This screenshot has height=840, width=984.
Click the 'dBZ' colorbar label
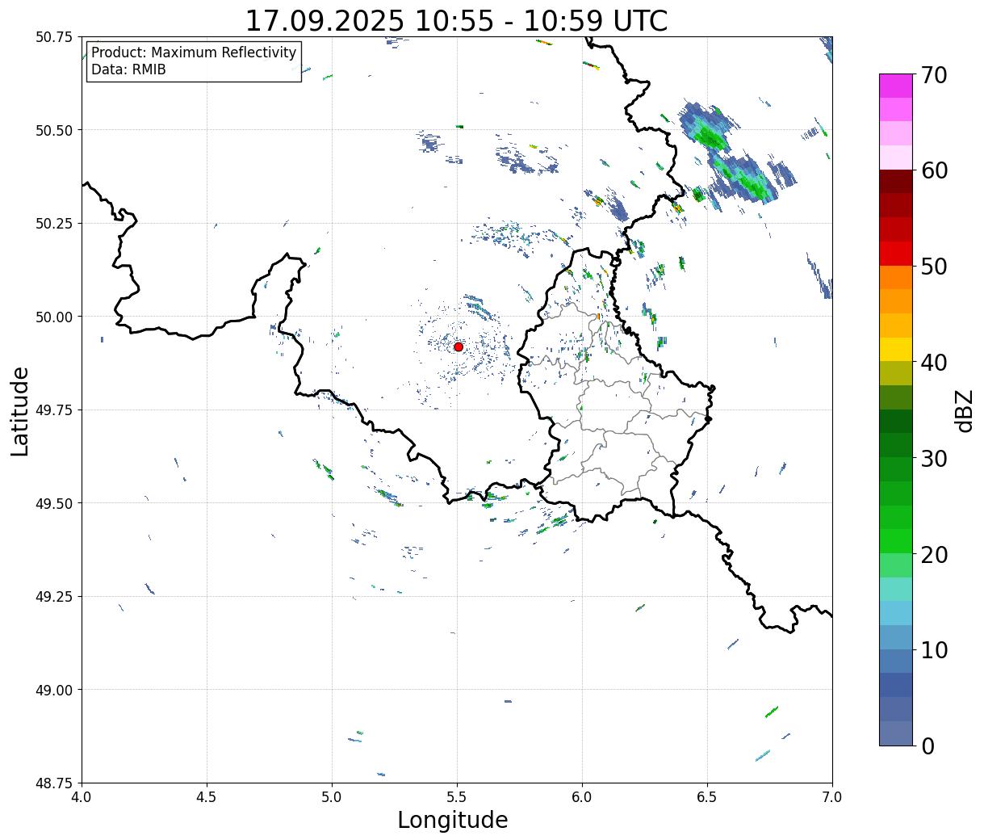[x=965, y=409]
